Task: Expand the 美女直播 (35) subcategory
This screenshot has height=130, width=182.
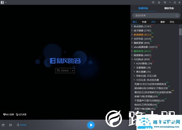Action: pos(134,72)
